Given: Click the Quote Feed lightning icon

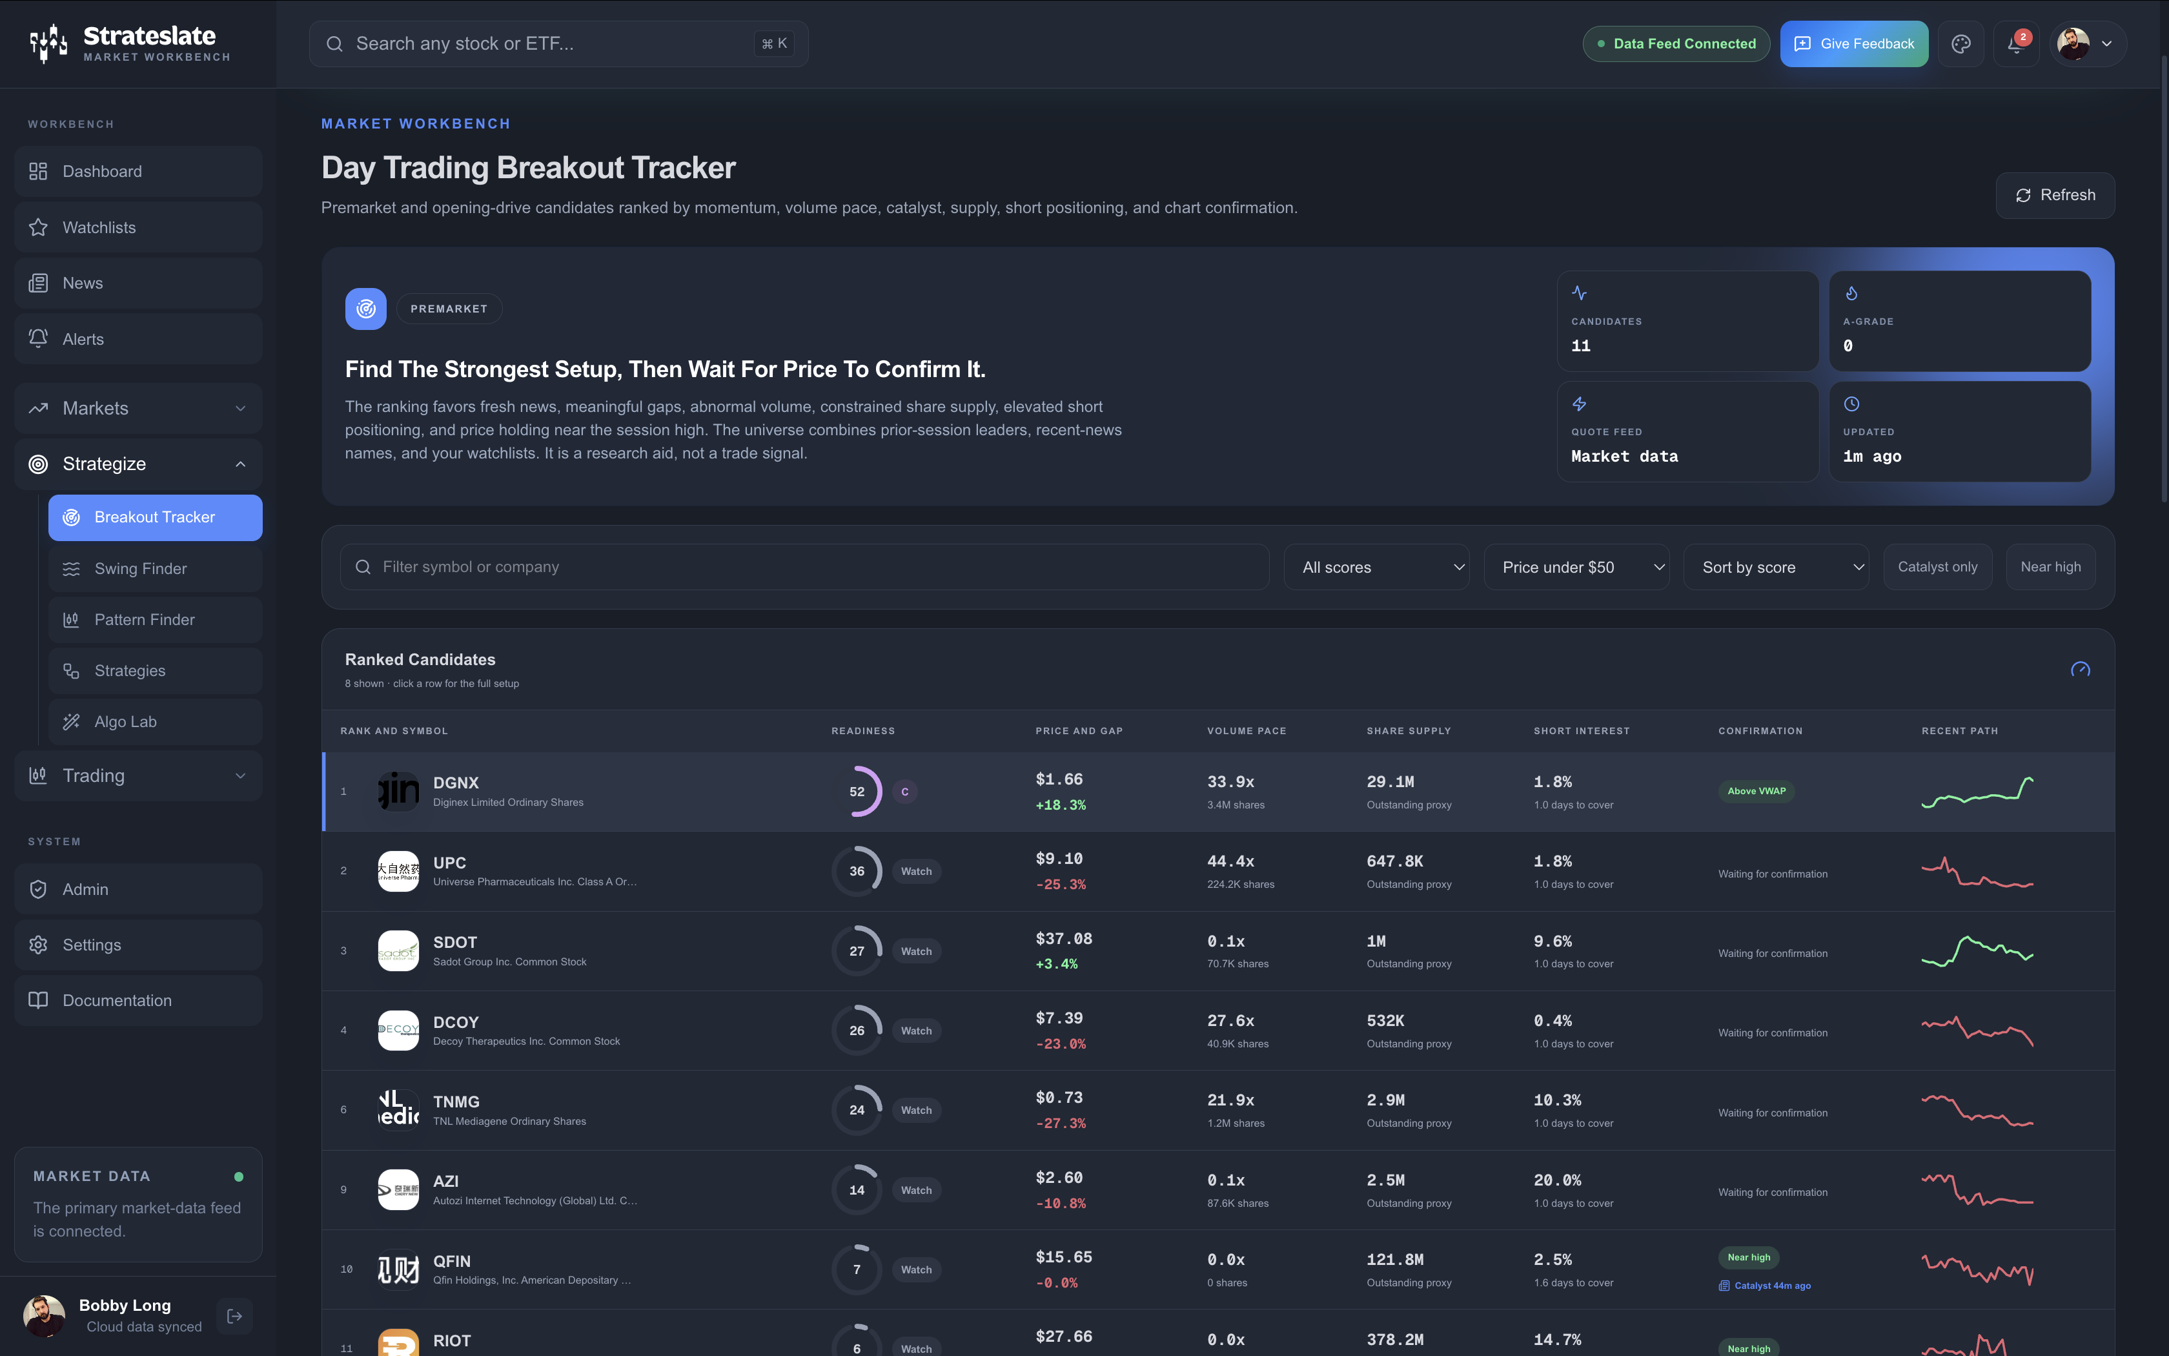Looking at the screenshot, I should 1579,404.
